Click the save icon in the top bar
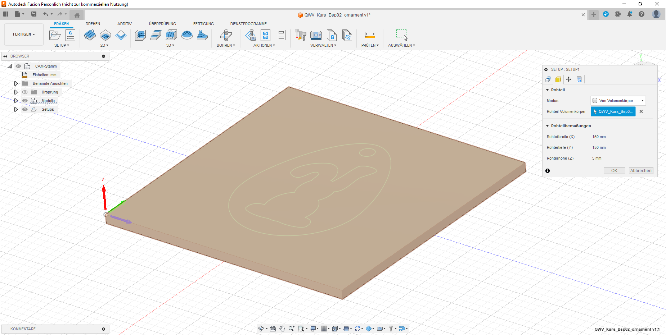The image size is (666, 335). coord(34,14)
